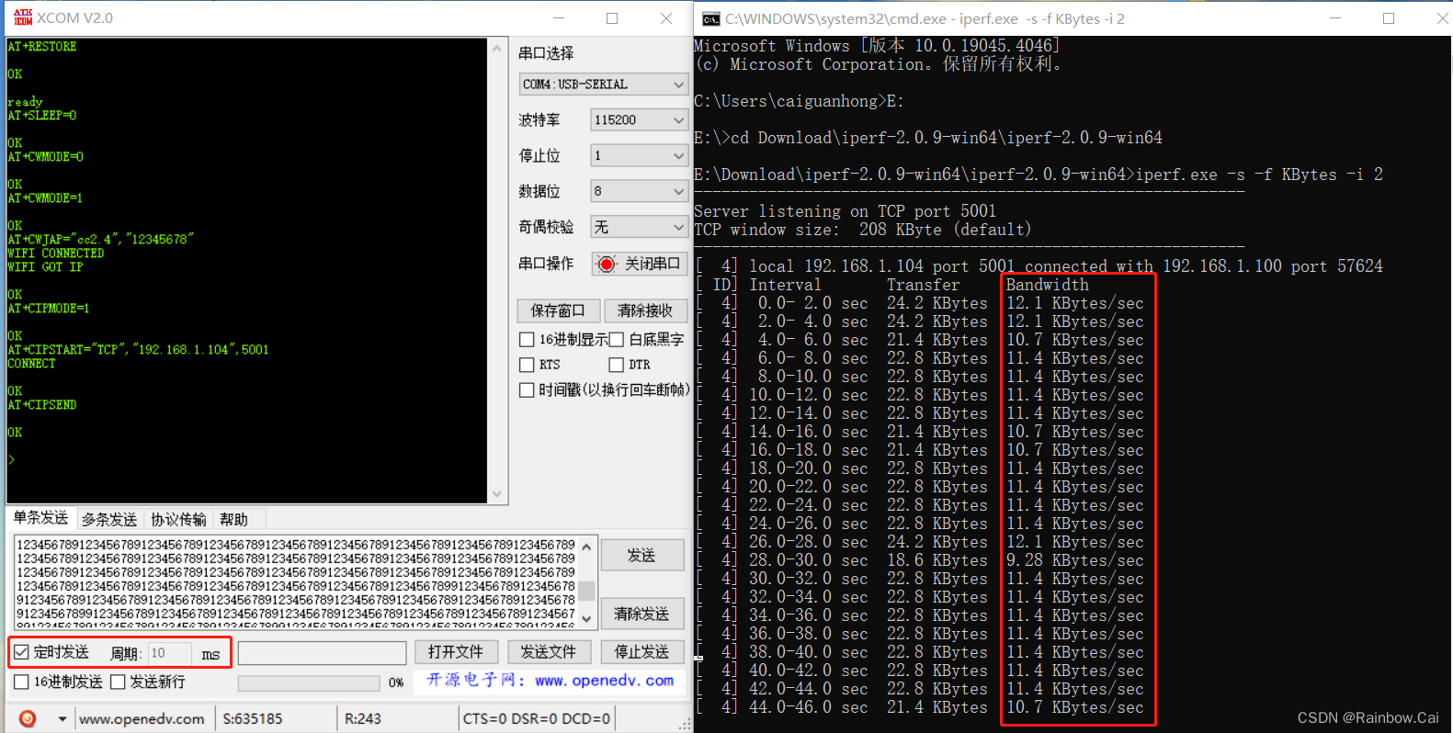Click the 清除接收 button
The height and width of the screenshot is (733, 1453).
pyautogui.click(x=645, y=310)
